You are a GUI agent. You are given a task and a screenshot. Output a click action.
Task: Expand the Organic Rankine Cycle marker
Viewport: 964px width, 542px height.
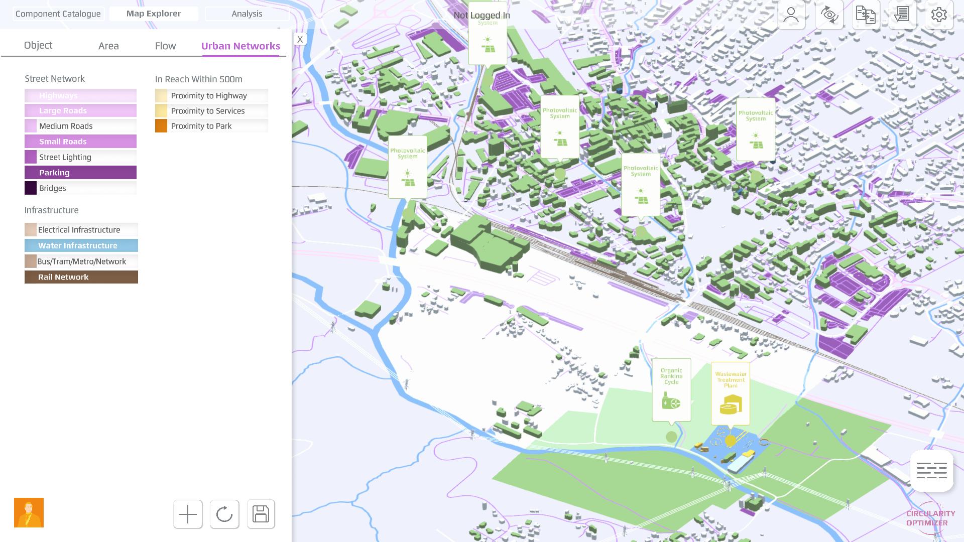pyautogui.click(x=671, y=390)
